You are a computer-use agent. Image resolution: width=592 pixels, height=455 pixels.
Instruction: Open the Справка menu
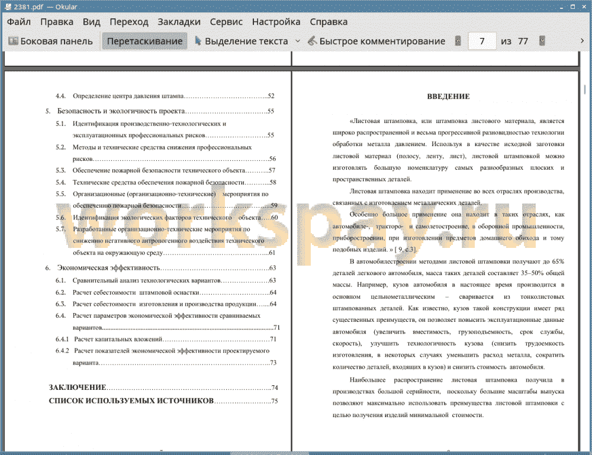tap(329, 22)
